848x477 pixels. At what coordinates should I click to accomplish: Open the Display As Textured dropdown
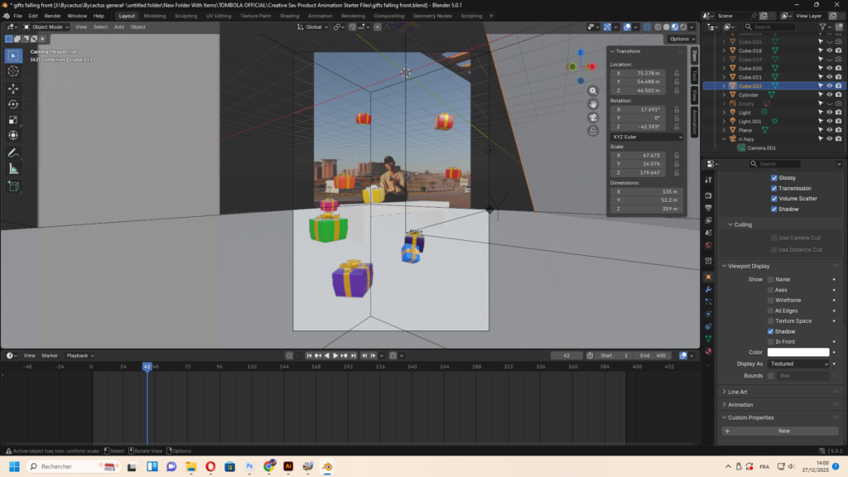coord(797,364)
